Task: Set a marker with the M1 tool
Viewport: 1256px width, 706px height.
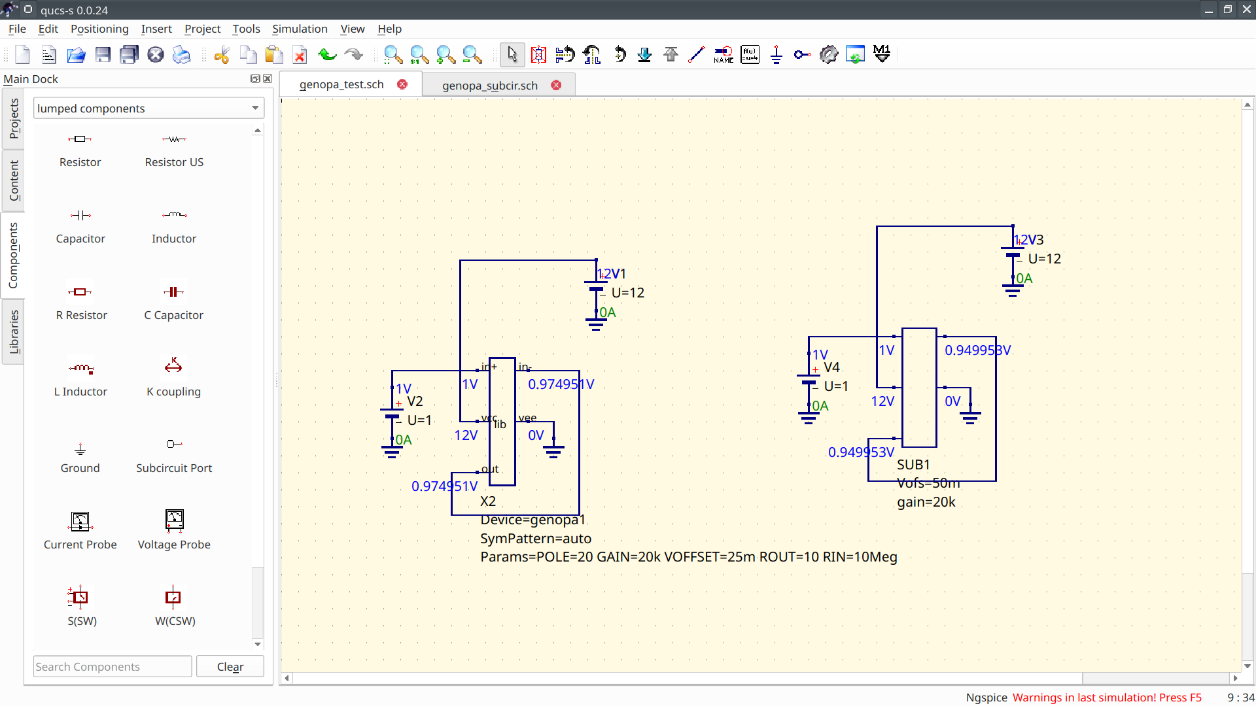Action: click(x=881, y=54)
